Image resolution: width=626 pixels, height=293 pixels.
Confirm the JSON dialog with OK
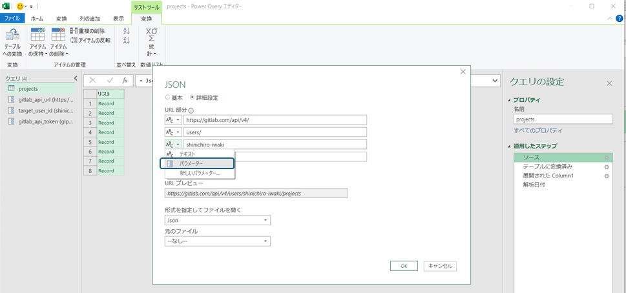pos(404,266)
